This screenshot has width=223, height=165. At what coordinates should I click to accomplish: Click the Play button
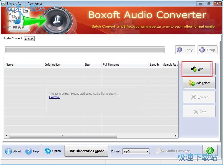[185, 50]
